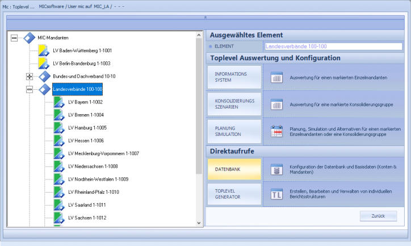The image size is (411, 246).
Task: Click the yellow LV Baden-Württemberg icon
Action: pyautogui.click(x=45, y=50)
